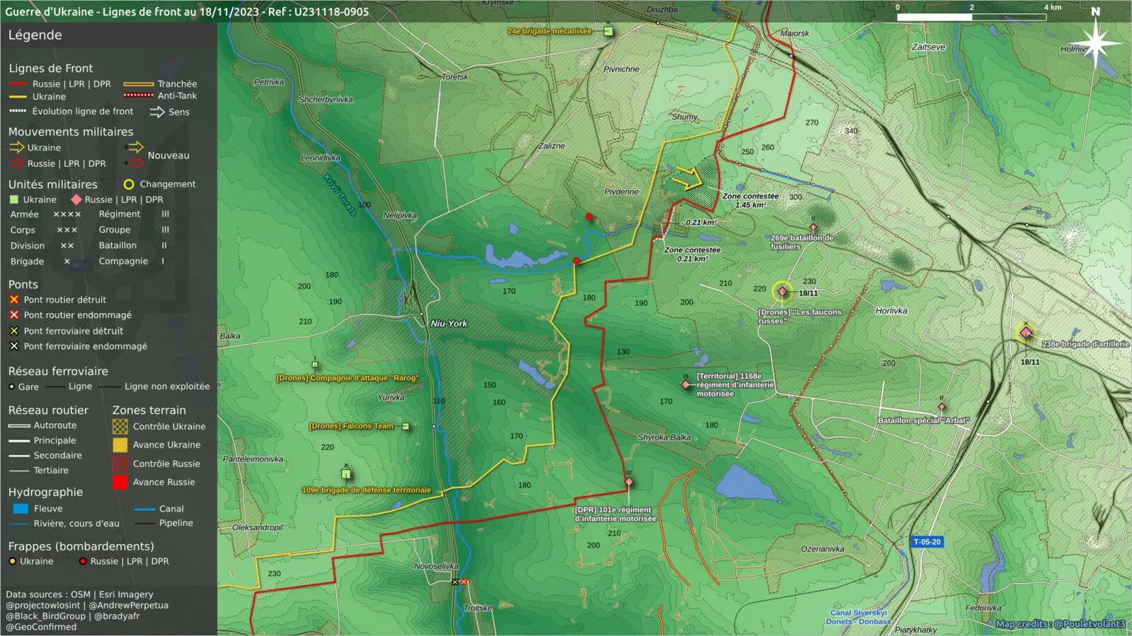This screenshot has height=636, width=1132.
Task: Click the 101e régiment d'infanterie motorisée marker
Action: (628, 482)
